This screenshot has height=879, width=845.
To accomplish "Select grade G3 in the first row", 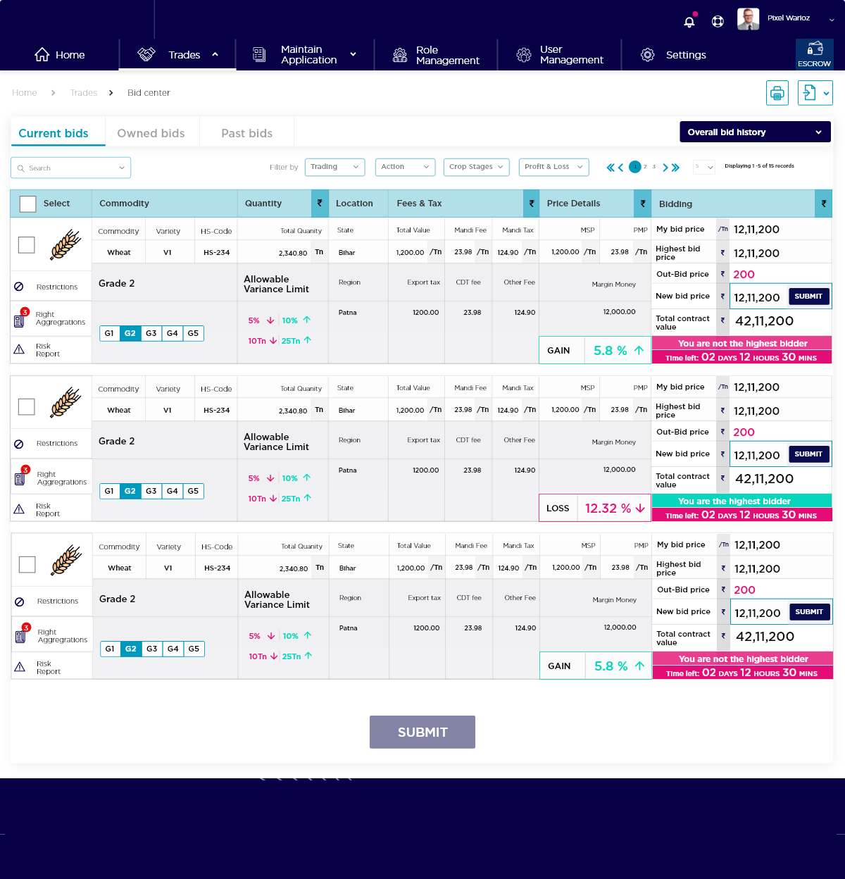I will [151, 333].
